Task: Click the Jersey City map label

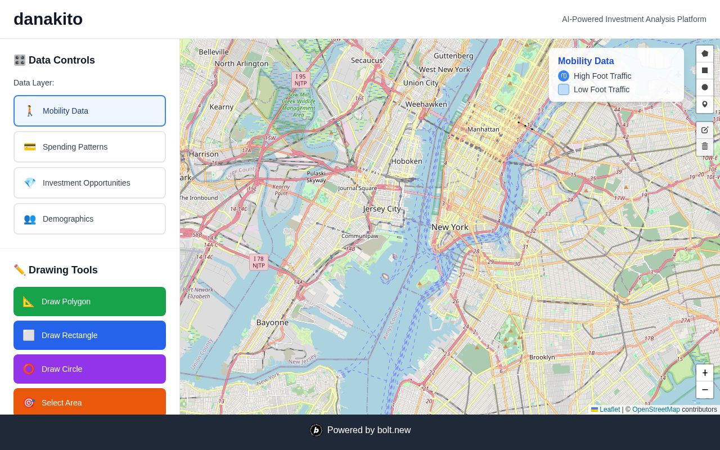Action: pyautogui.click(x=382, y=209)
